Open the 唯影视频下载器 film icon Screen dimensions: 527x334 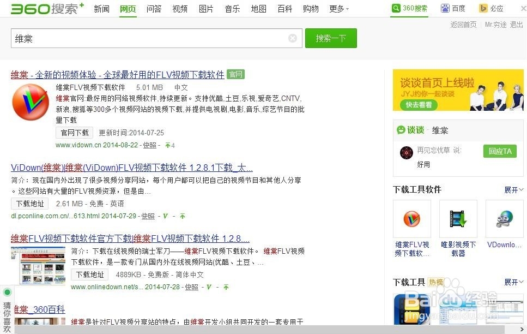click(x=458, y=219)
